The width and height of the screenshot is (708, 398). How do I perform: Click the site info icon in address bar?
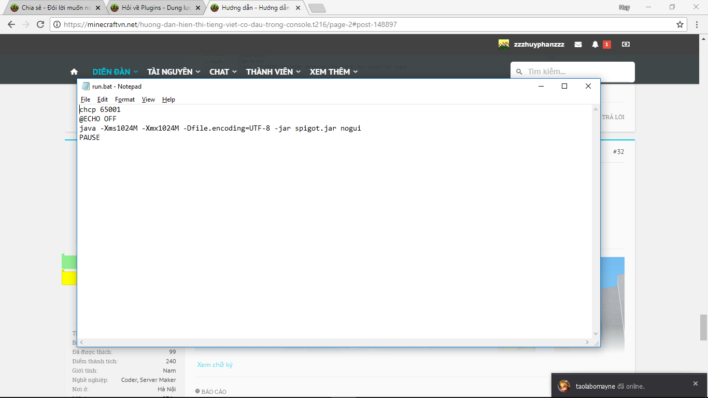click(57, 24)
